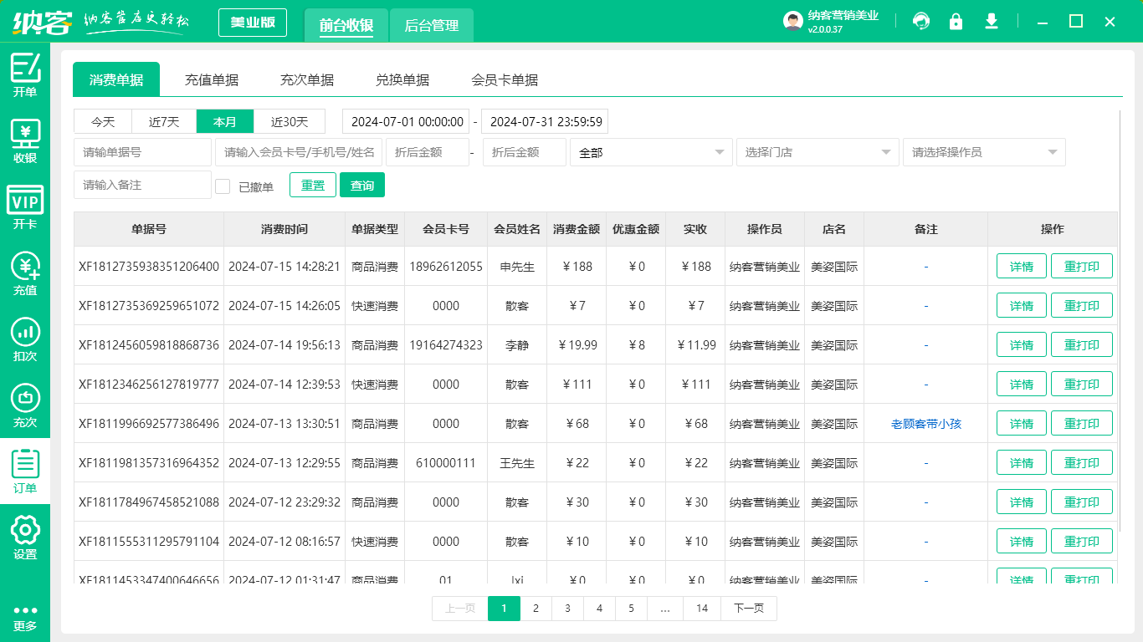Open the 开单 billing icon in sidebar
The image size is (1143, 642).
point(25,75)
